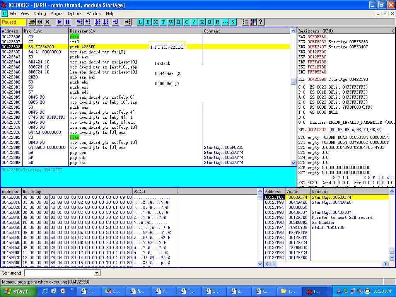Open Handles window with H button
This screenshot has height=297, width=396.
pos(179,22)
